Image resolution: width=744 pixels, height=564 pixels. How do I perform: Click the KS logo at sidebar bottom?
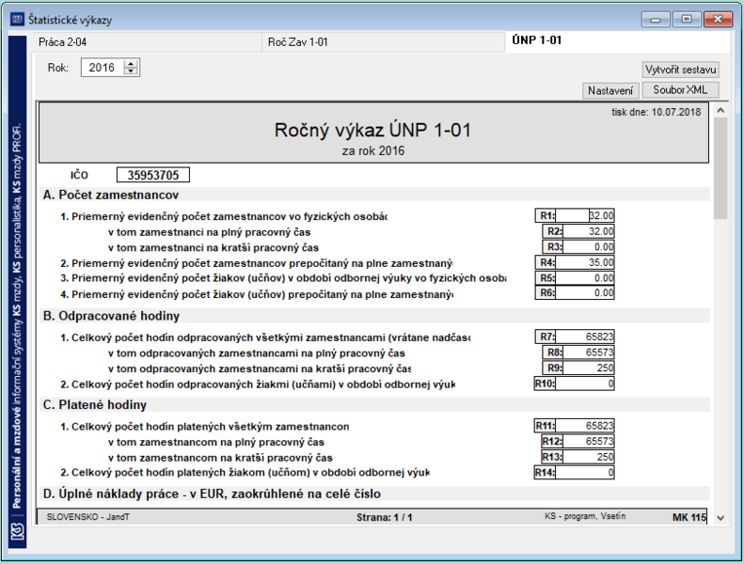tap(18, 530)
